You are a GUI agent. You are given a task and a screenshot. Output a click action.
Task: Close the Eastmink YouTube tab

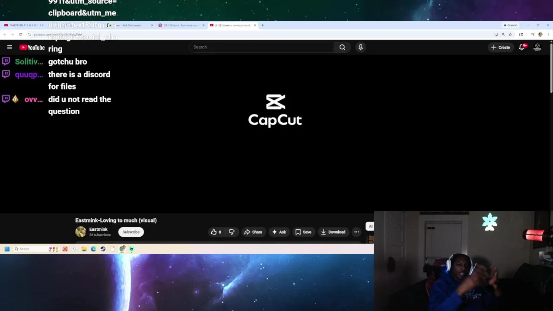pyautogui.click(x=255, y=25)
